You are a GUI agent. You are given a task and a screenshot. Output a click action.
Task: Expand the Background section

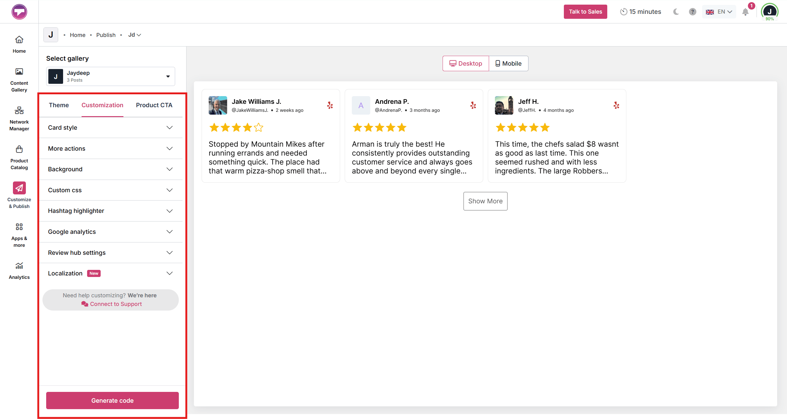(x=110, y=169)
